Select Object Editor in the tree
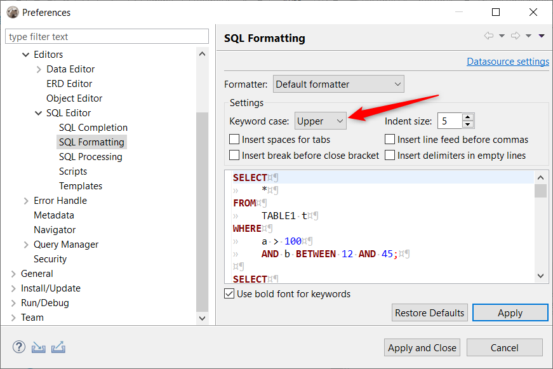The width and height of the screenshot is (553, 369). 74,98
